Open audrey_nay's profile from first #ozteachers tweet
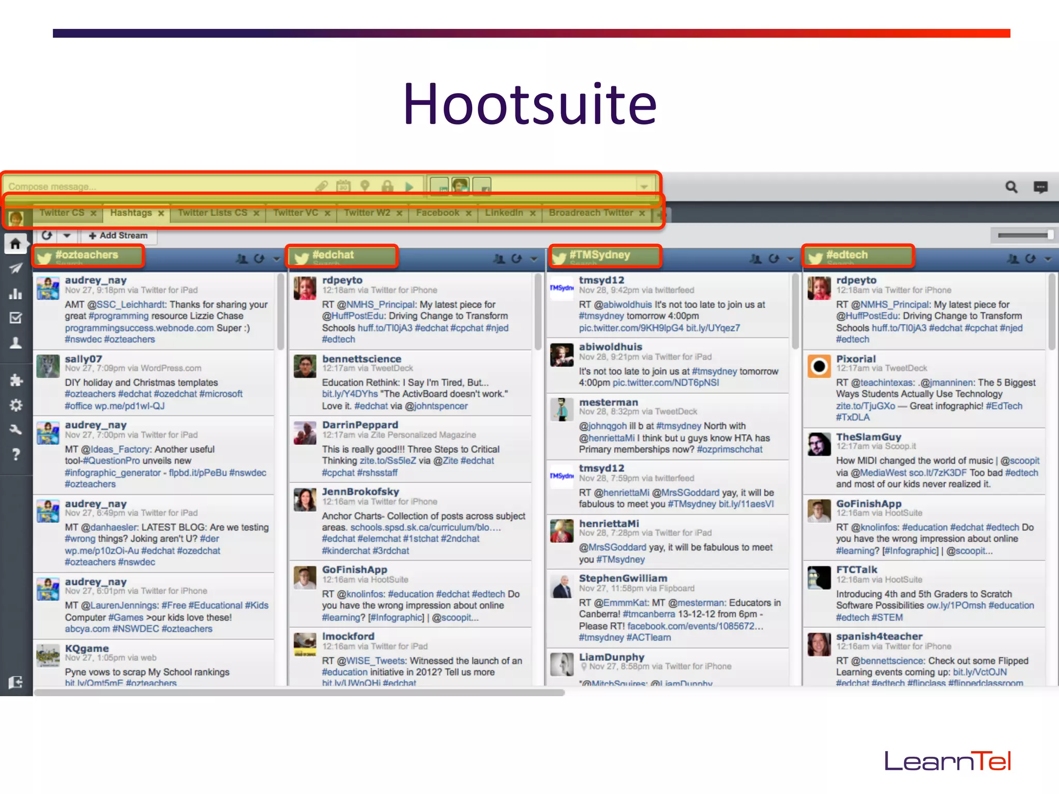This screenshot has height=794, width=1059. pyautogui.click(x=96, y=280)
